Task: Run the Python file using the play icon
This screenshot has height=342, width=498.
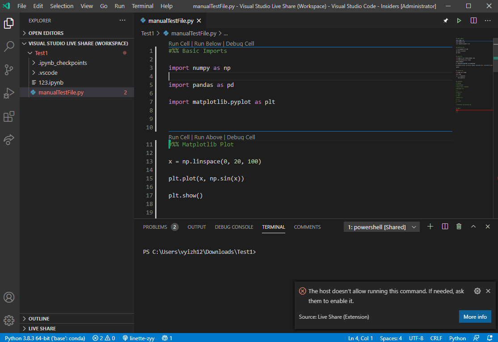Action: click(459, 20)
